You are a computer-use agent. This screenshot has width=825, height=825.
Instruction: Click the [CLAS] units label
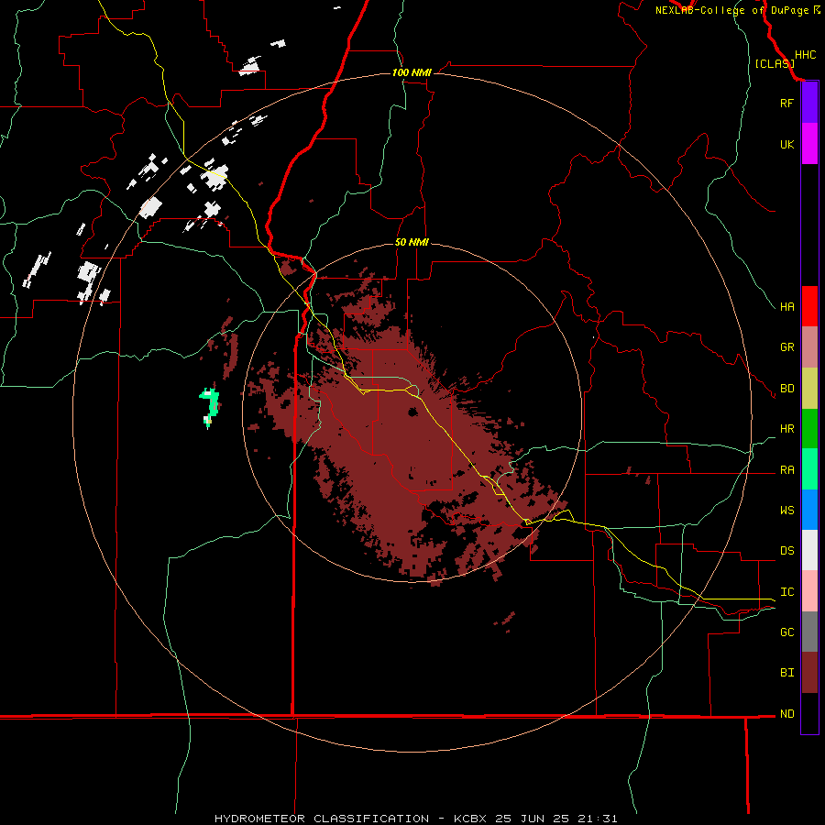tap(775, 64)
